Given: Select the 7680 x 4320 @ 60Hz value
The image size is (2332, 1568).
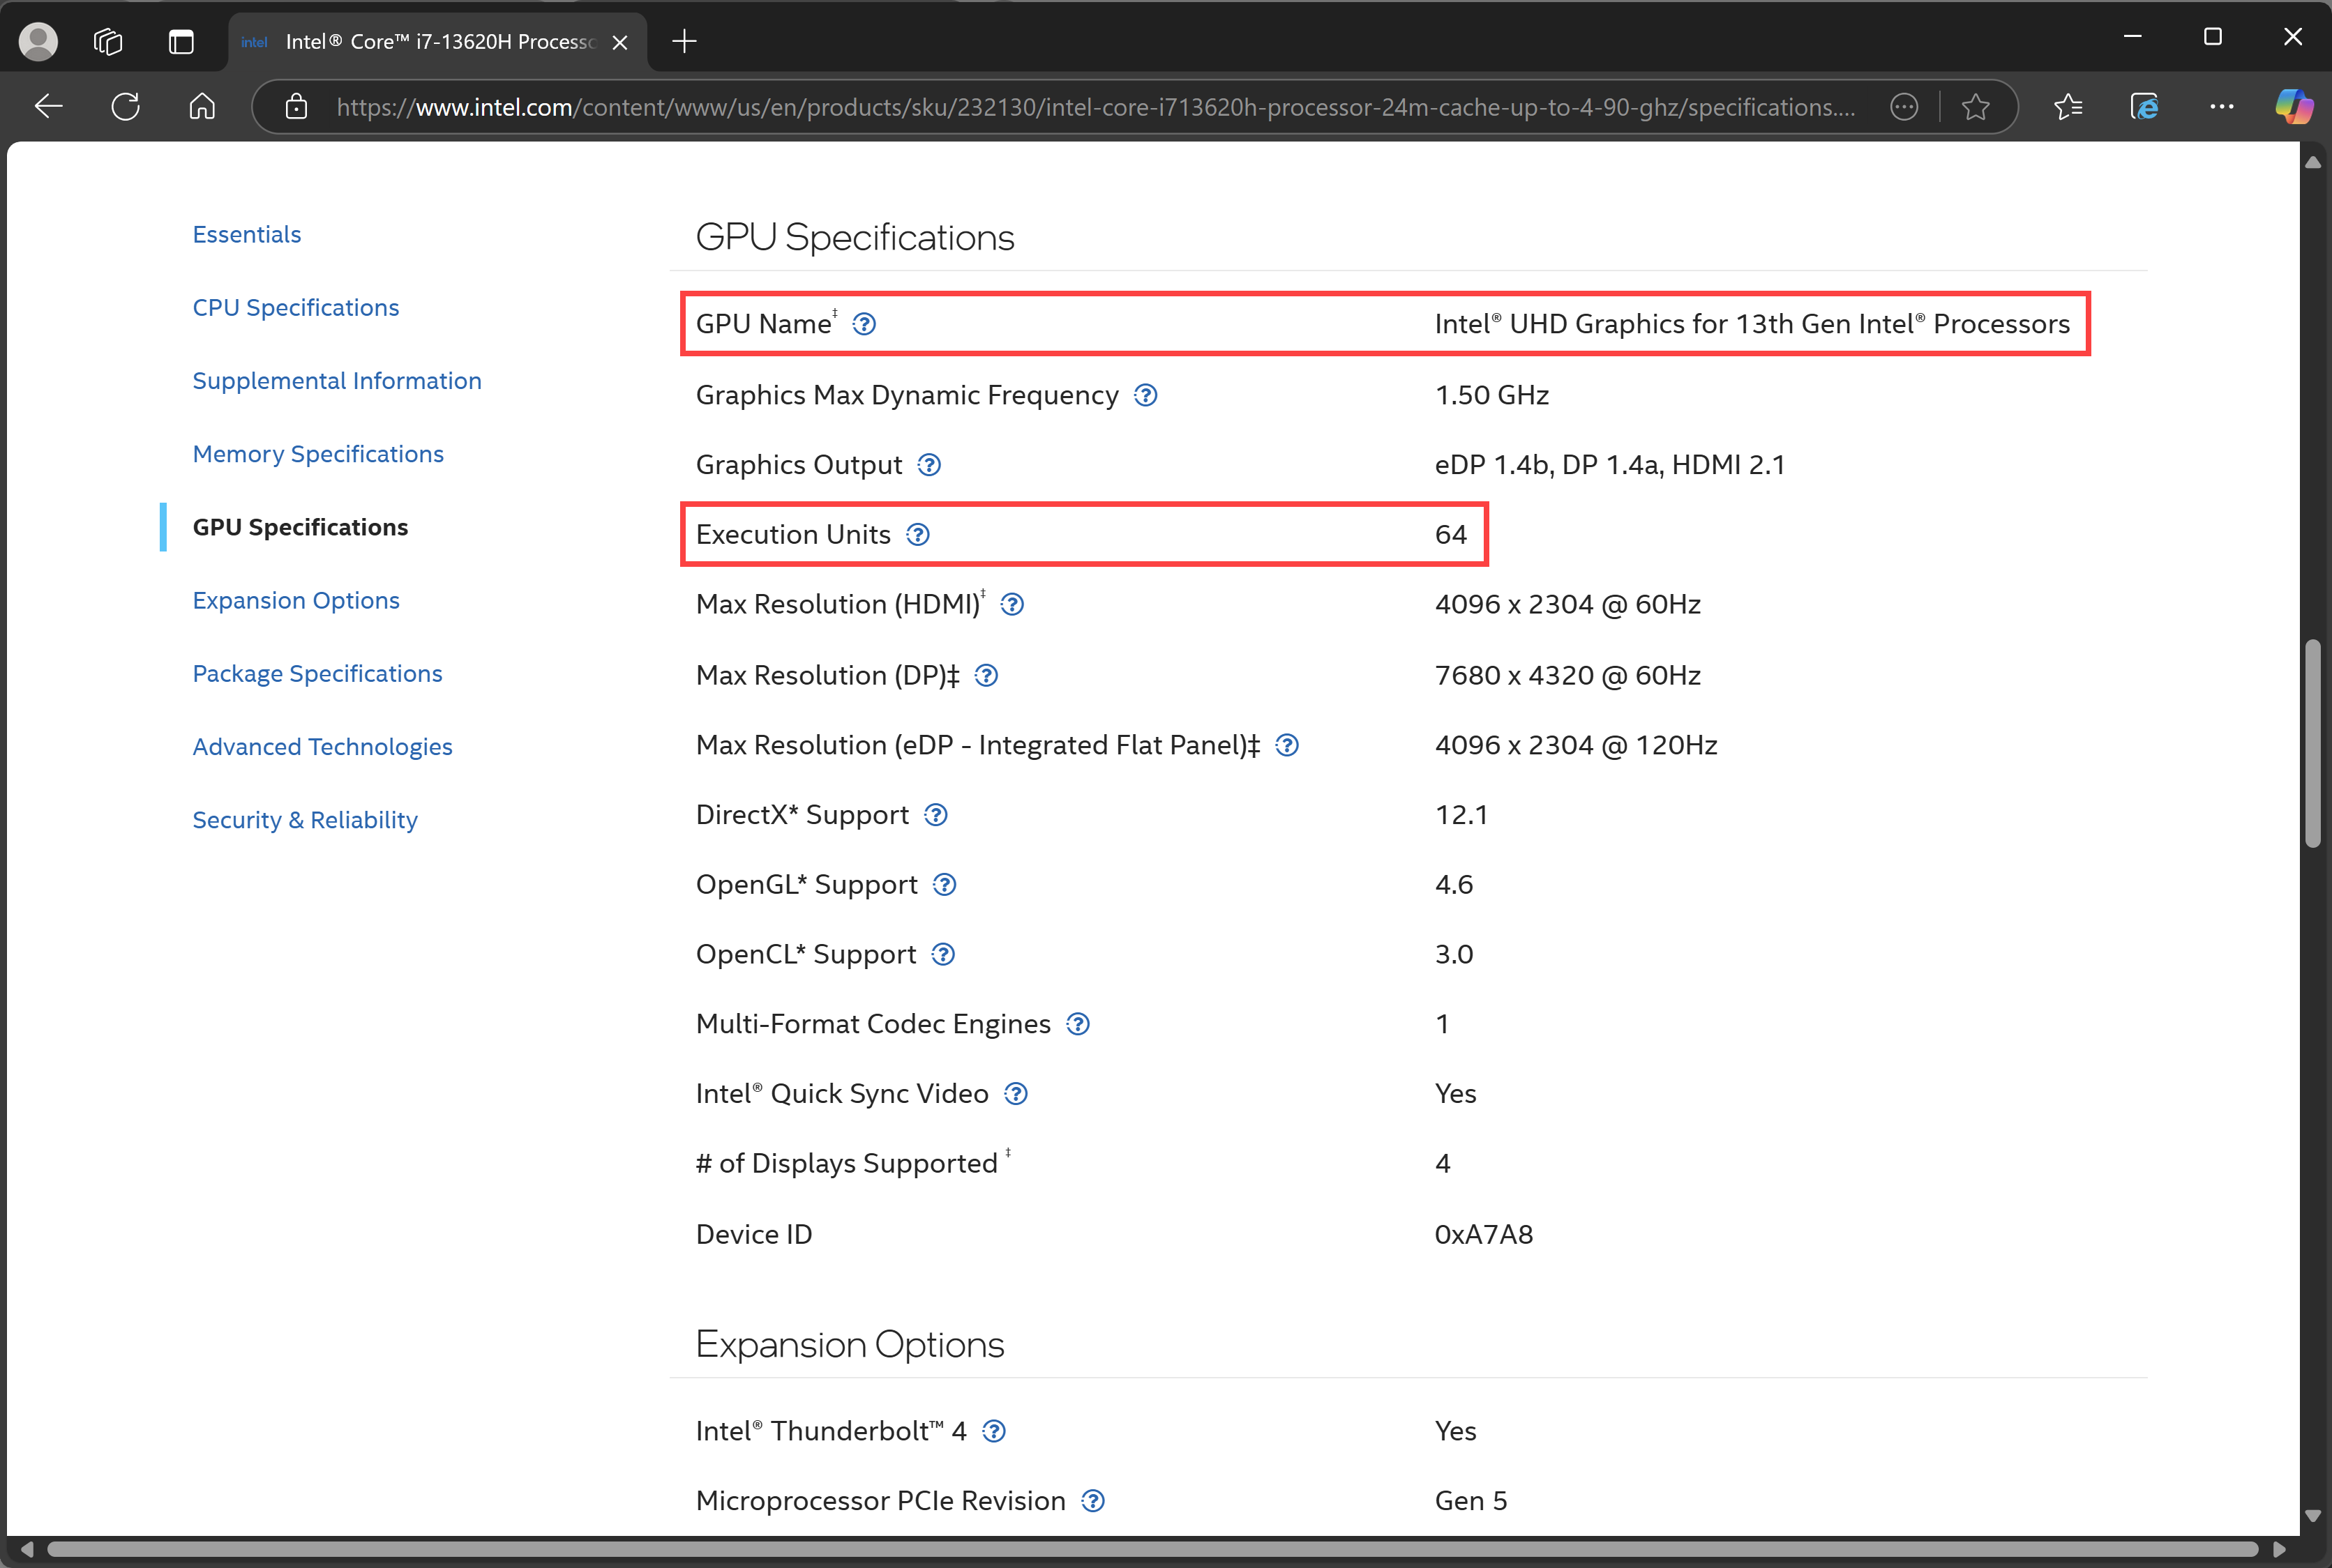Looking at the screenshot, I should (1567, 676).
